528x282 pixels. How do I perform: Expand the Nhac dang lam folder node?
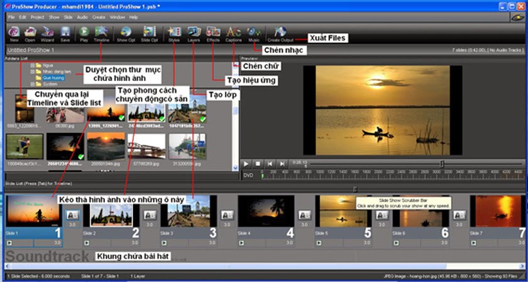pyautogui.click(x=33, y=72)
